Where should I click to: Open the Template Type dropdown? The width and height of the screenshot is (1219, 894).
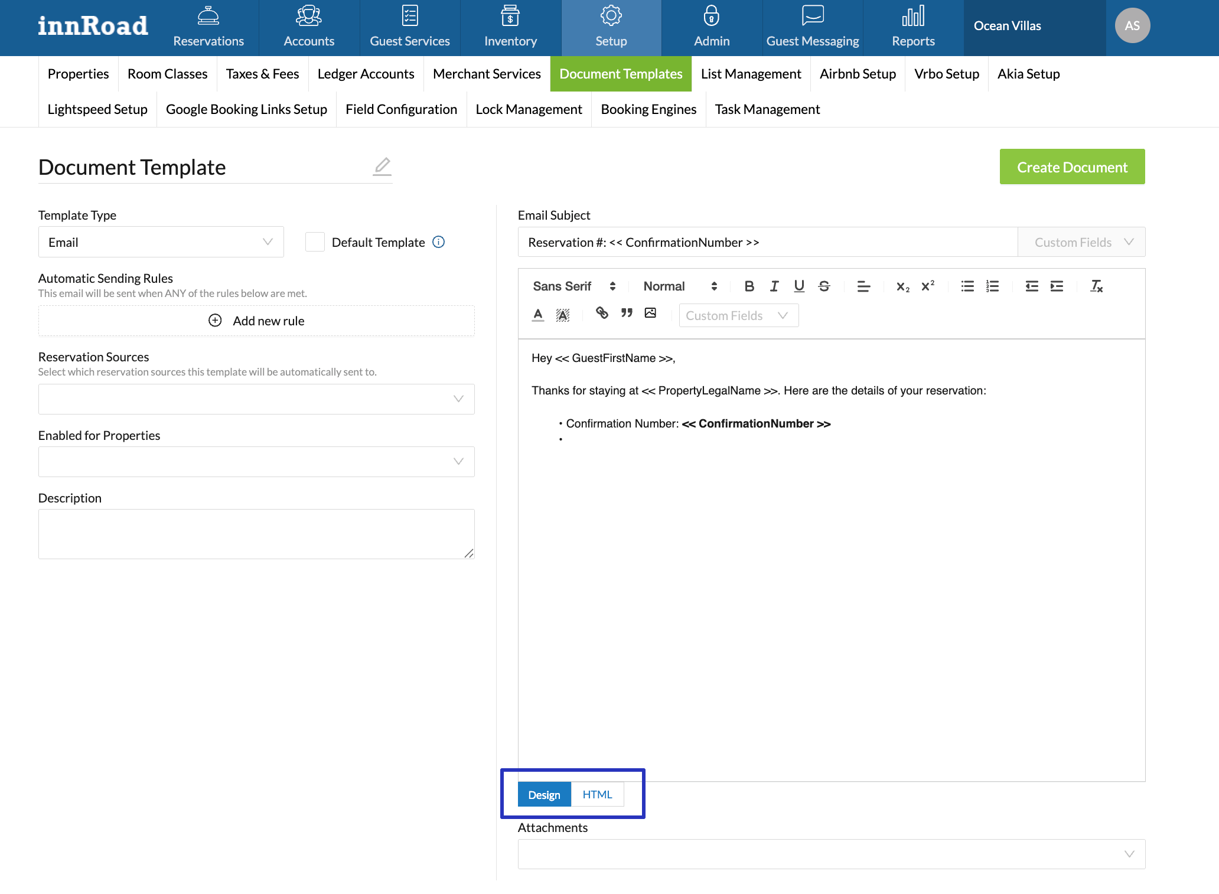161,242
